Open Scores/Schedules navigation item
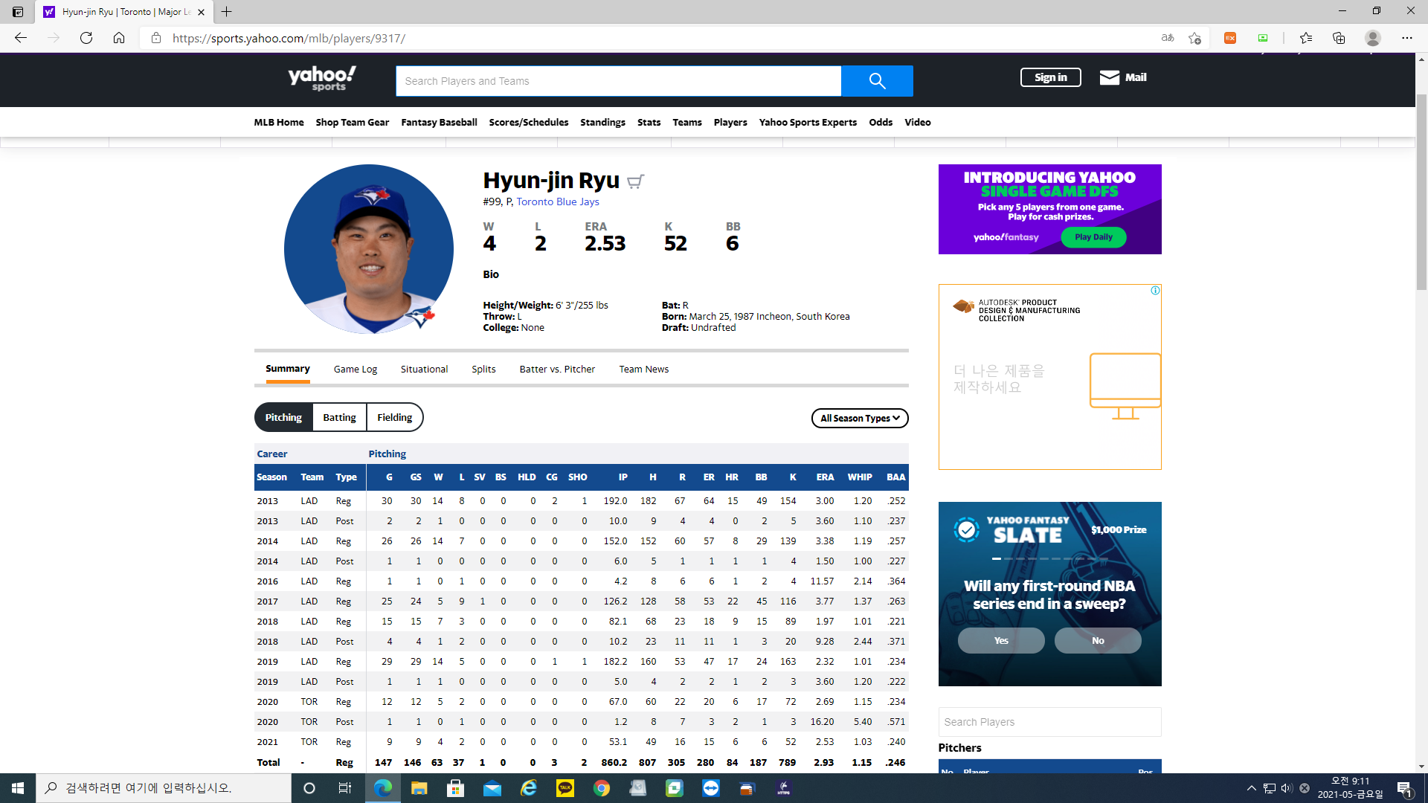 pyautogui.click(x=529, y=122)
